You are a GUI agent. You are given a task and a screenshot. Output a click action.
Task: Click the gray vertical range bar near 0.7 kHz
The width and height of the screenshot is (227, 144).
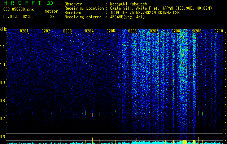[x=7, y=112]
